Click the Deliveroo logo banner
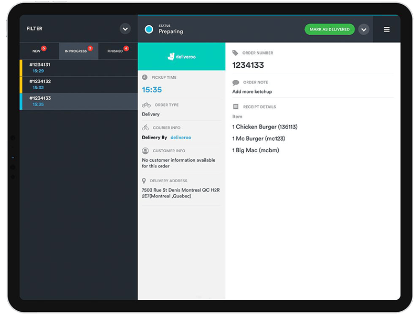 182,57
